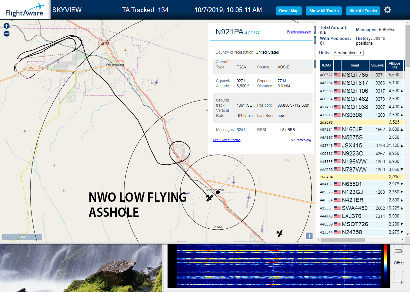Open the FlightAware.com link
Image resolution: width=410 pixels, height=292 pixels.
click(299, 32)
